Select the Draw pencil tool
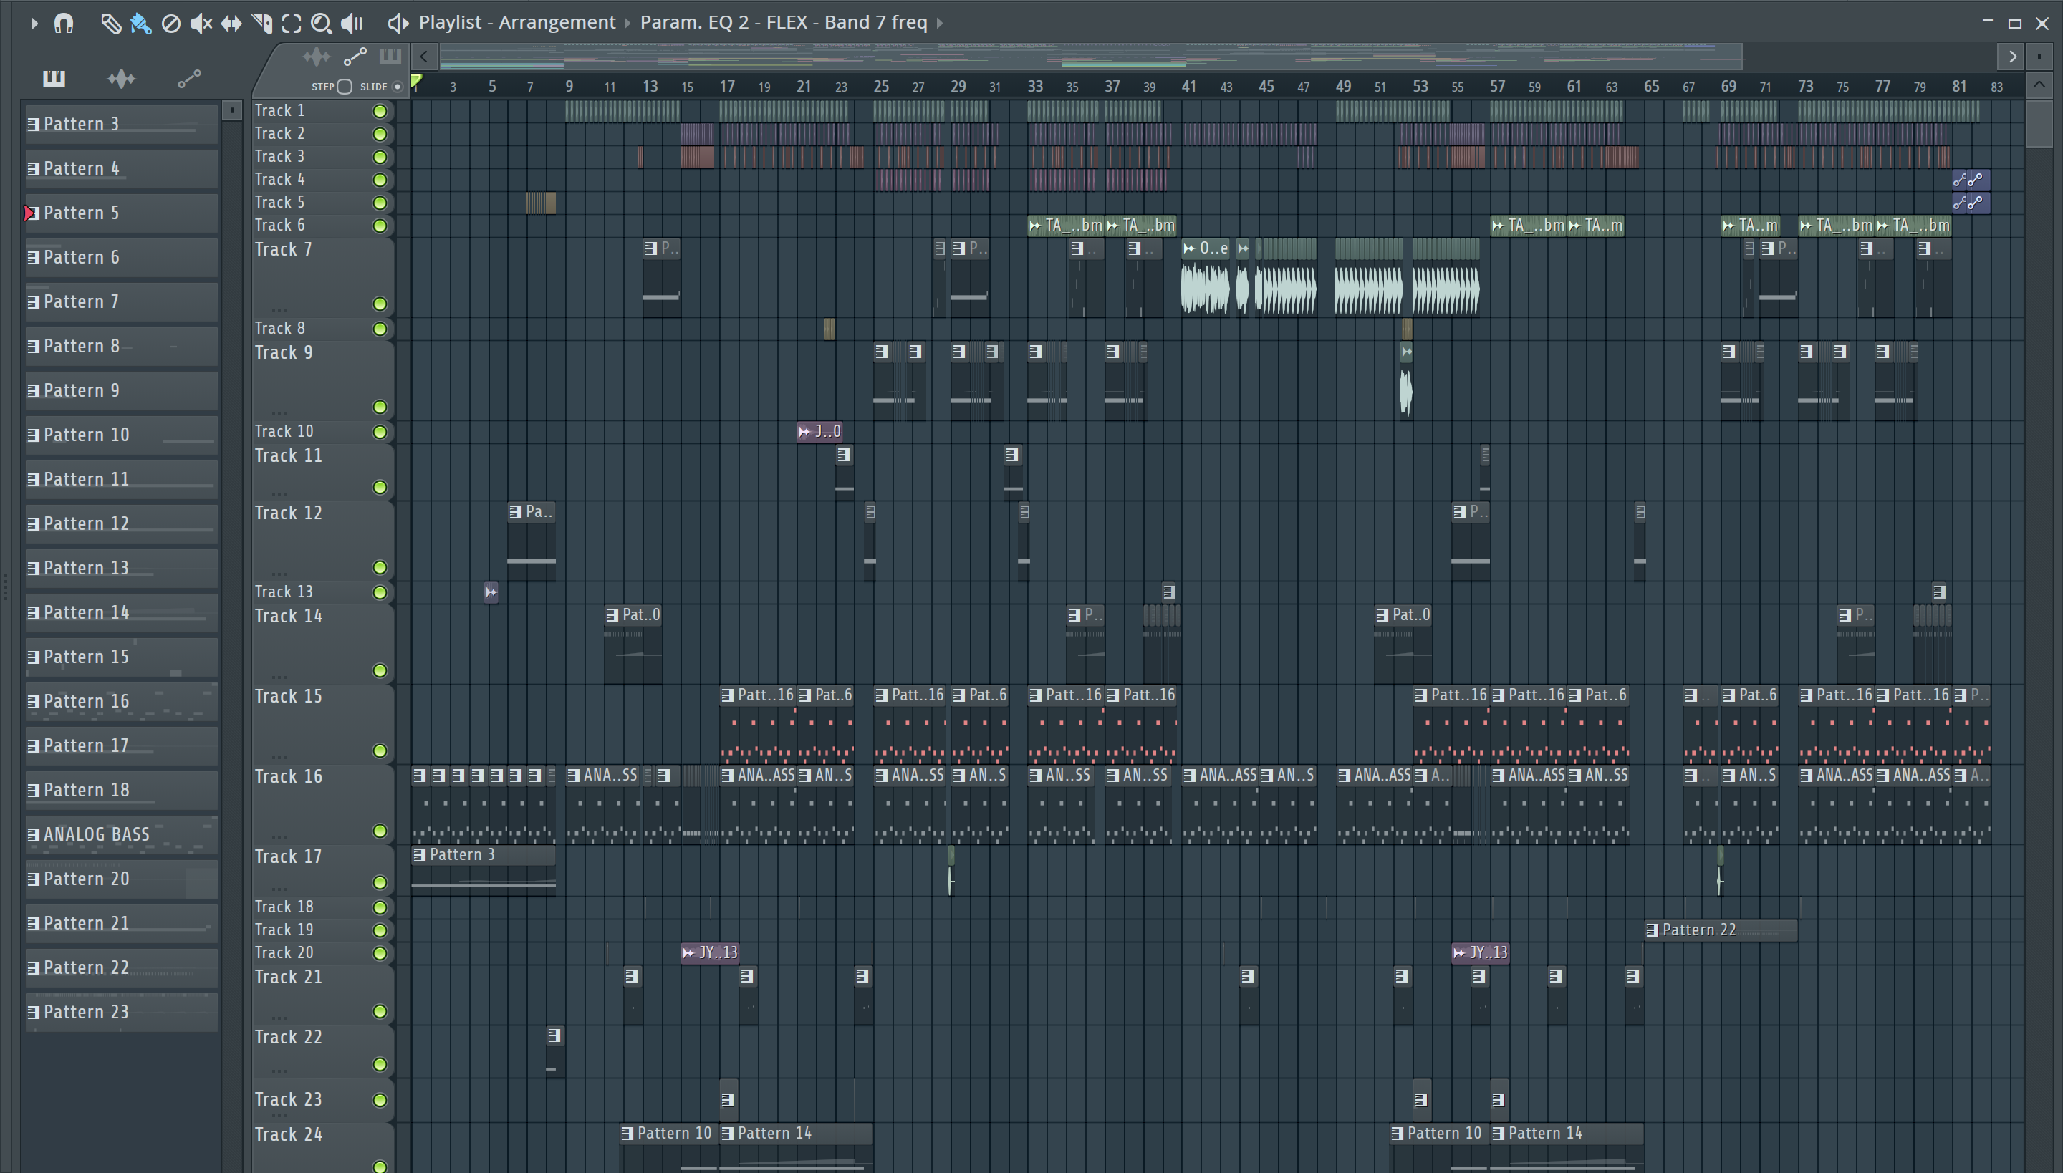 tap(110, 24)
